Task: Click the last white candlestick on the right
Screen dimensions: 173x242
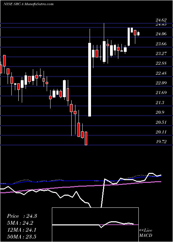Action: 138,34
